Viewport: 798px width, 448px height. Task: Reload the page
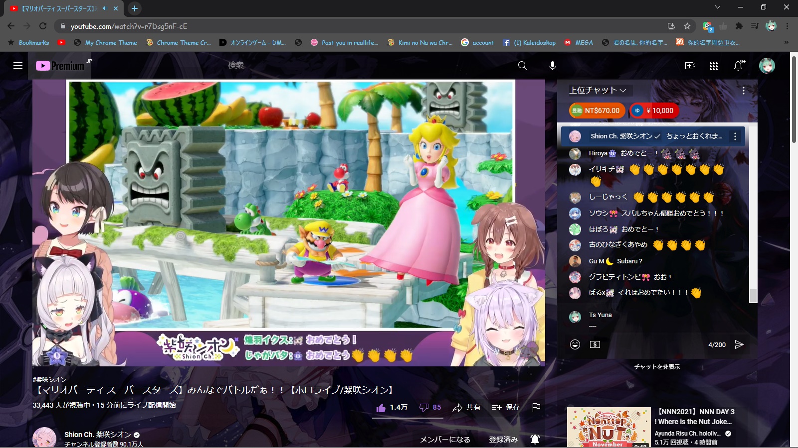[43, 26]
